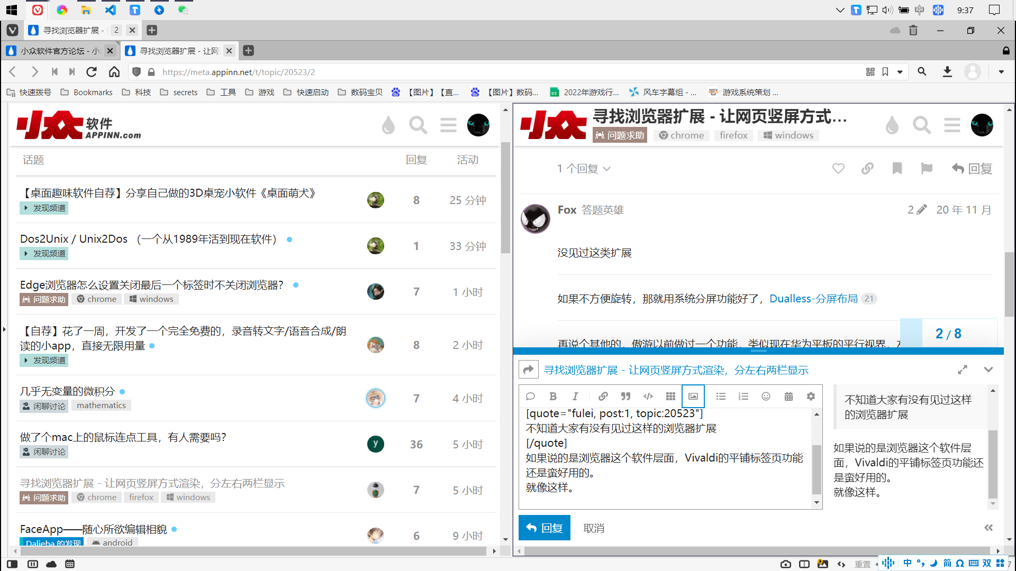The height and width of the screenshot is (571, 1016).
Task: Toggle the editor fullscreen expand arrows
Action: 963,370
